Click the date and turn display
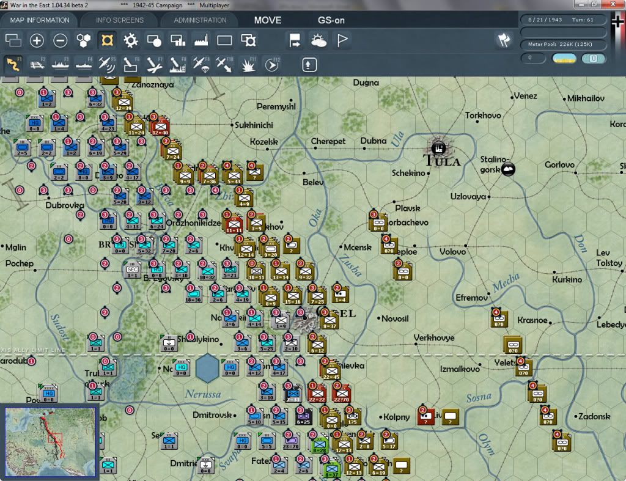 point(563,20)
